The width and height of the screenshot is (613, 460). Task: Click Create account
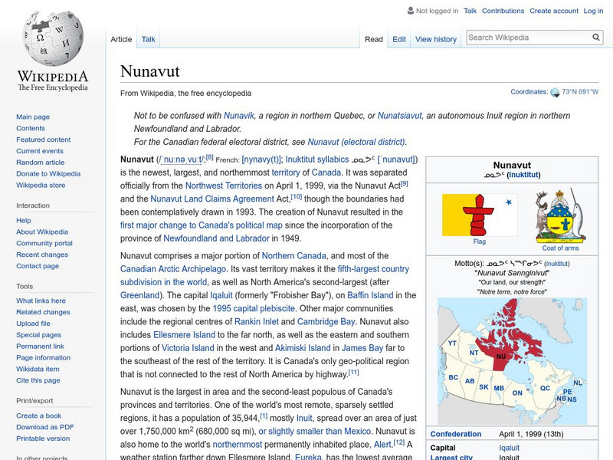pyautogui.click(x=554, y=11)
